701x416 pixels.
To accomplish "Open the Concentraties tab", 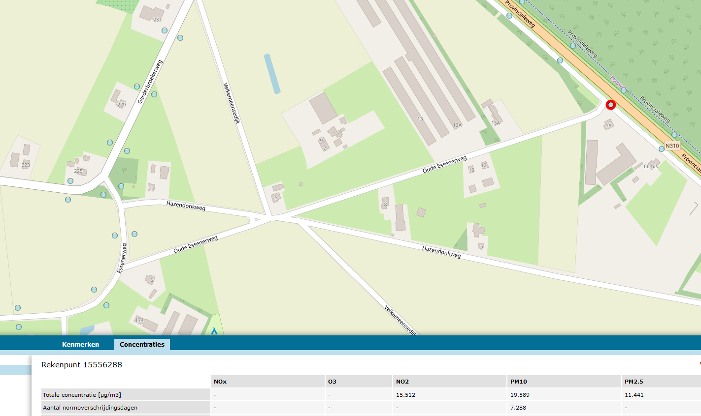I will point(142,344).
